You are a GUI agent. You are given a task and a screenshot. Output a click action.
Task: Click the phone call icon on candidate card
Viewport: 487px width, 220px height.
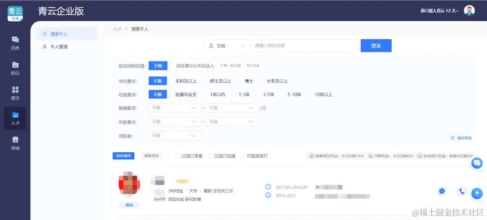coord(462,191)
